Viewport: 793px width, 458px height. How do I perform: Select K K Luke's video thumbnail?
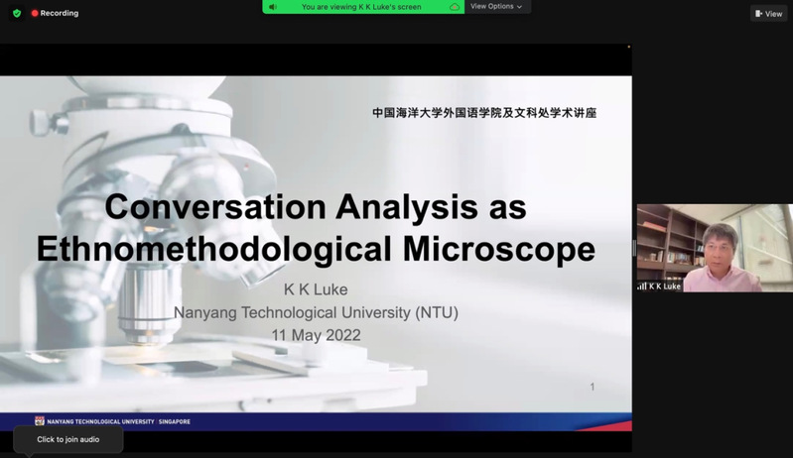point(714,247)
